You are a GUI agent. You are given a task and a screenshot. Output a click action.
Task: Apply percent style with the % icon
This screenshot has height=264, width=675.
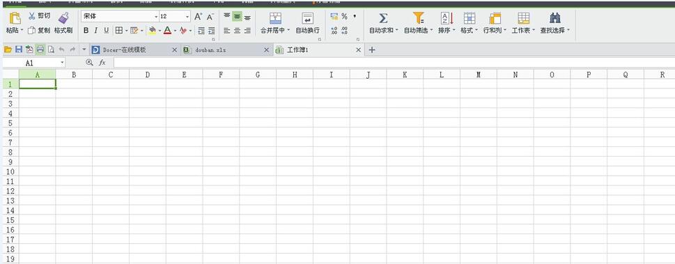point(344,16)
